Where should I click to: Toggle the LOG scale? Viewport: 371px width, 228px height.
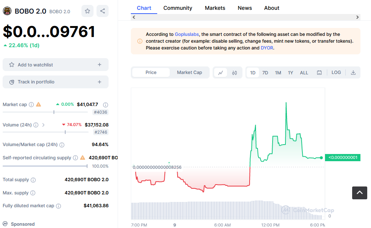click(336, 72)
